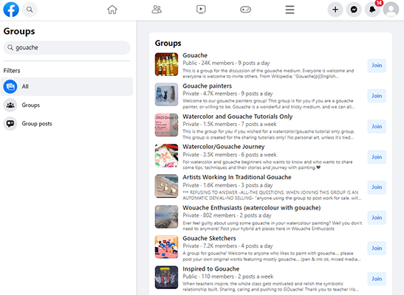Open Artists Working In Traditional Gouache link
Screen dimensions: 404x295
[237, 177]
